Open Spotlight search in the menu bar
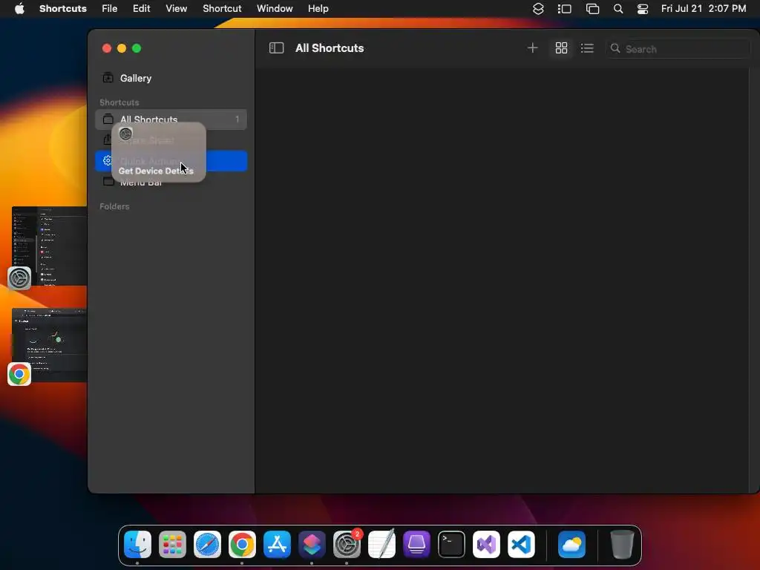The width and height of the screenshot is (760, 570). [618, 8]
